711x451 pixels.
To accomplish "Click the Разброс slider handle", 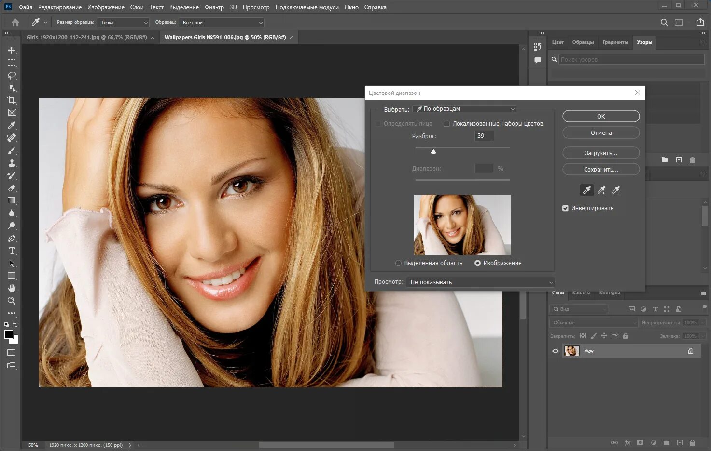I will click(x=433, y=152).
